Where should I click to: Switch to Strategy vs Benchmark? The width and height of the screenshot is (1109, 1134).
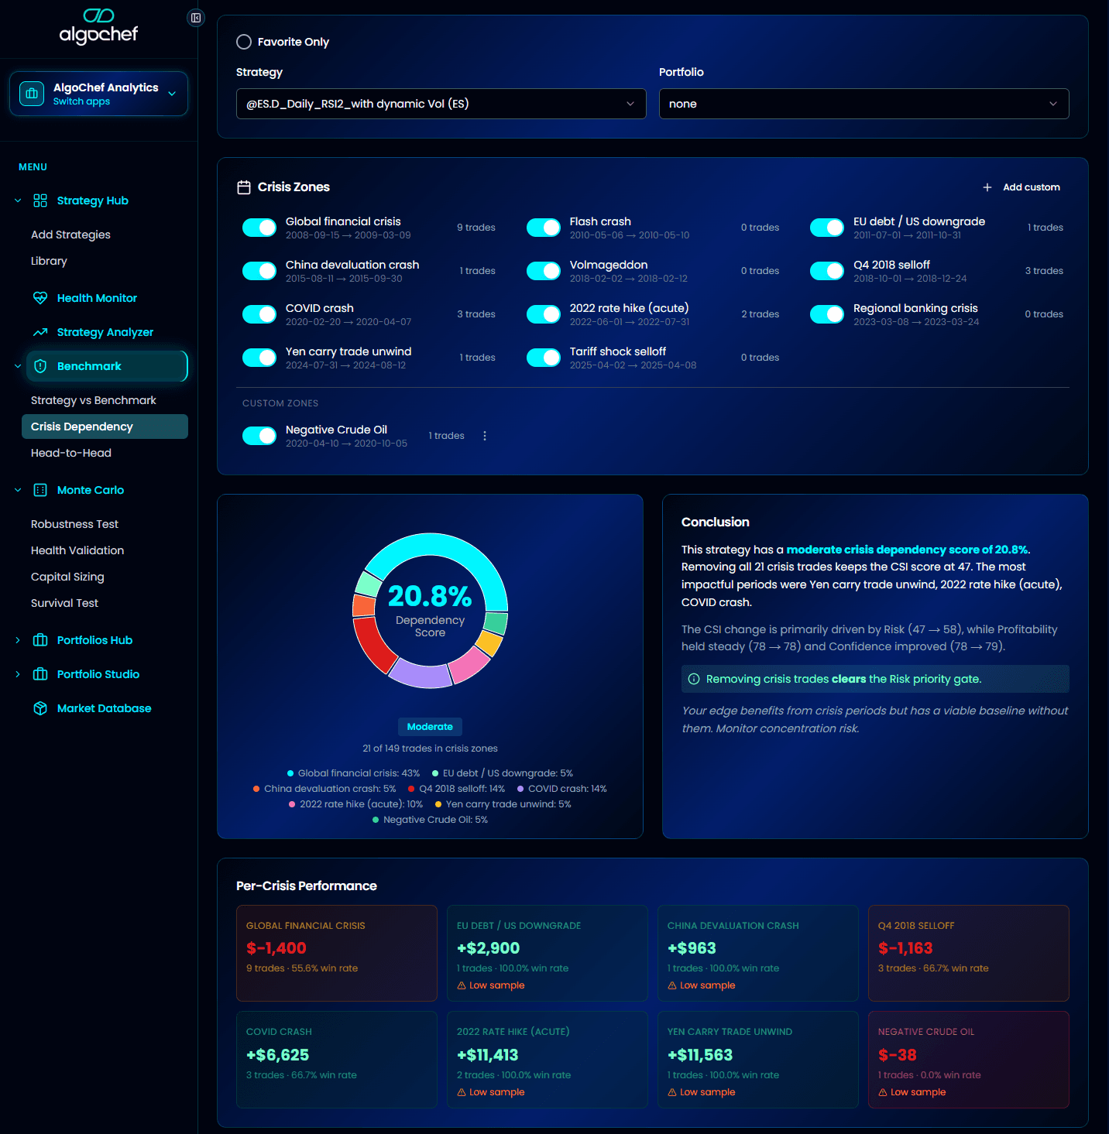click(94, 400)
